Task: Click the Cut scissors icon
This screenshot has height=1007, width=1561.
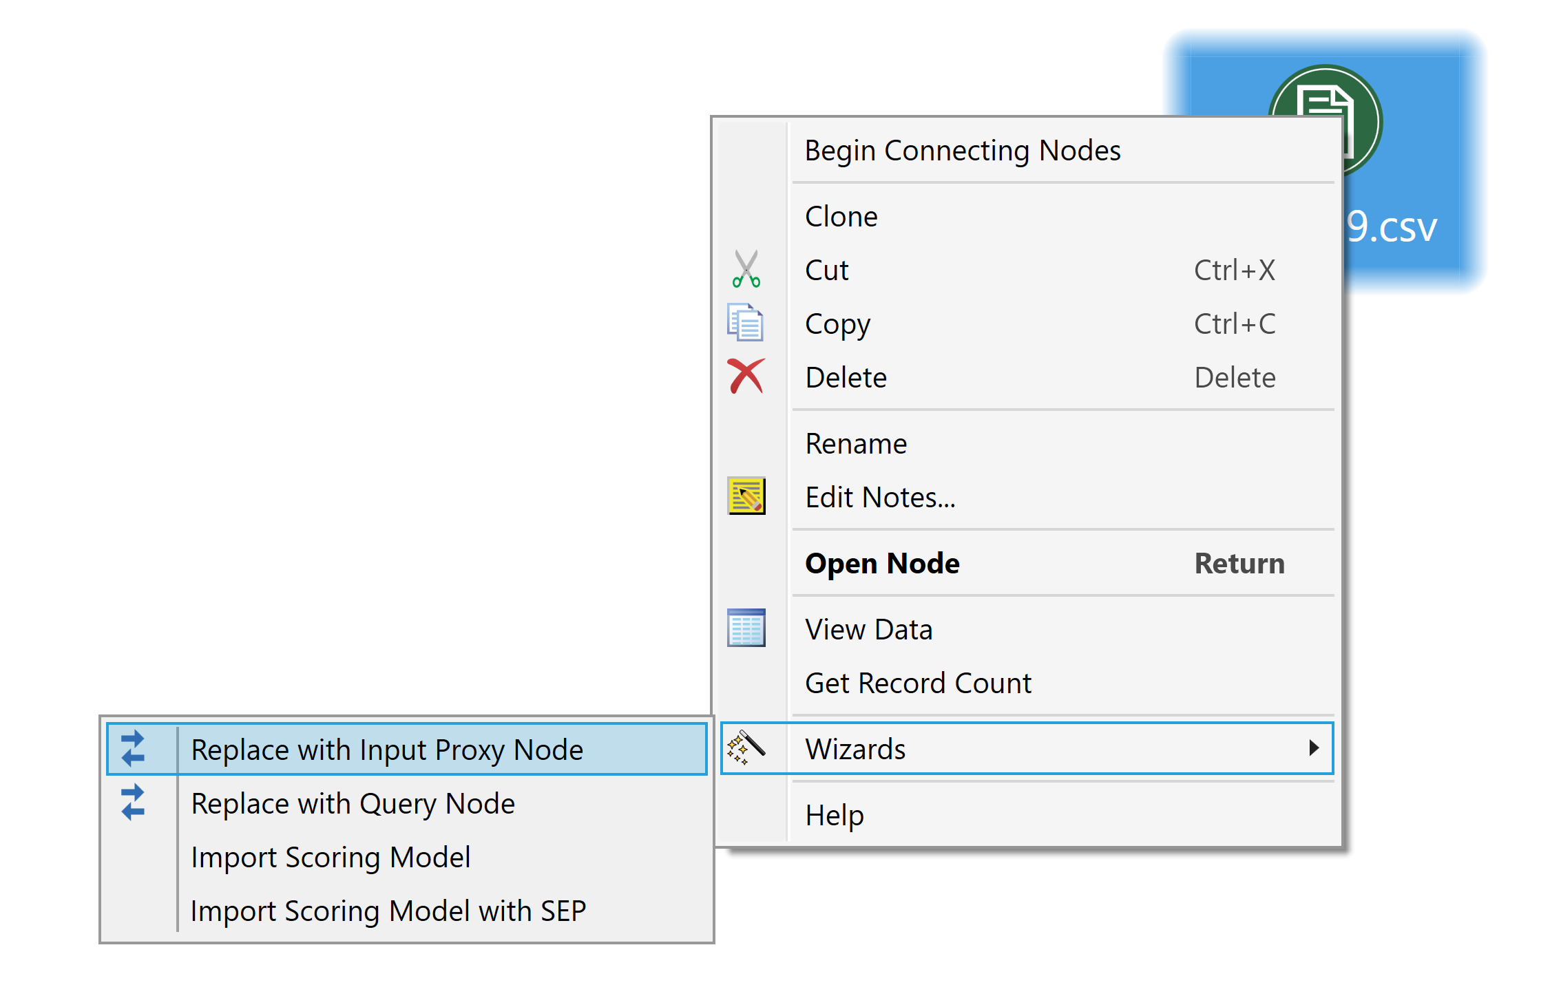Action: [747, 268]
